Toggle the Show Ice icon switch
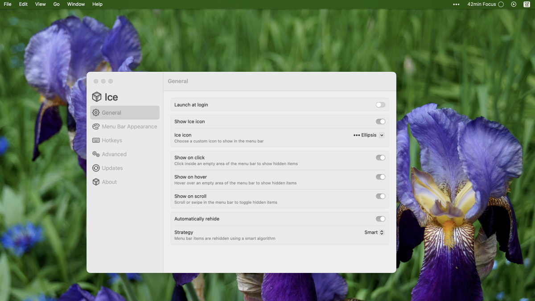This screenshot has height=301, width=535. (380, 121)
